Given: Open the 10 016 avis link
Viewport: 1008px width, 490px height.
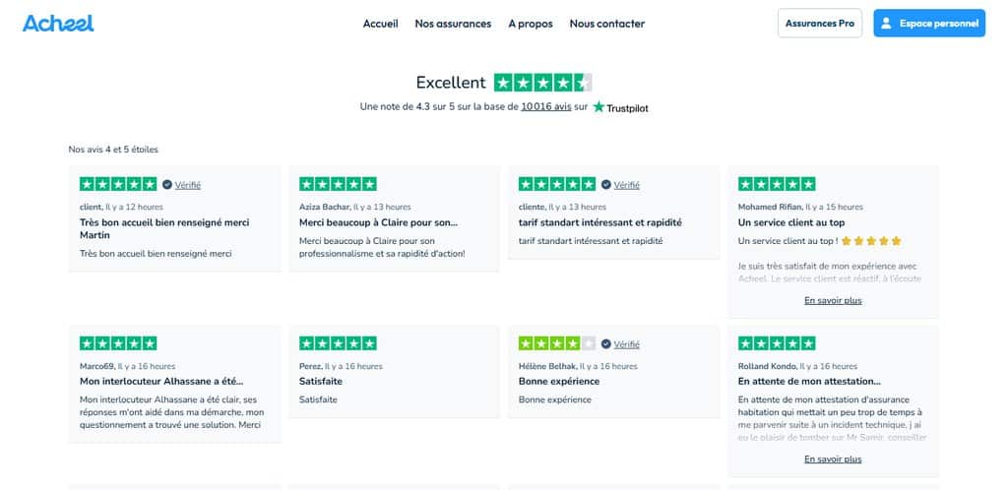Looking at the screenshot, I should [545, 107].
